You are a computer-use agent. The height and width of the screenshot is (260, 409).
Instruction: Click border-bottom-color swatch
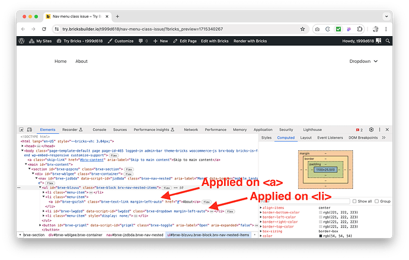[321, 213]
